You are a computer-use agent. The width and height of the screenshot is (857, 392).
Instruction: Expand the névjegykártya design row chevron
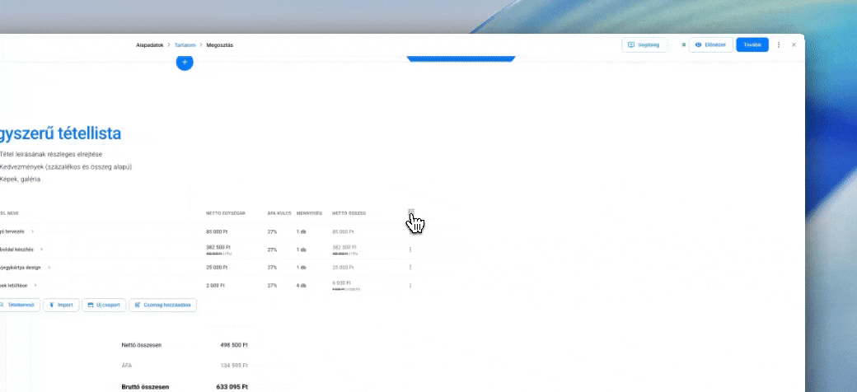coord(49,268)
